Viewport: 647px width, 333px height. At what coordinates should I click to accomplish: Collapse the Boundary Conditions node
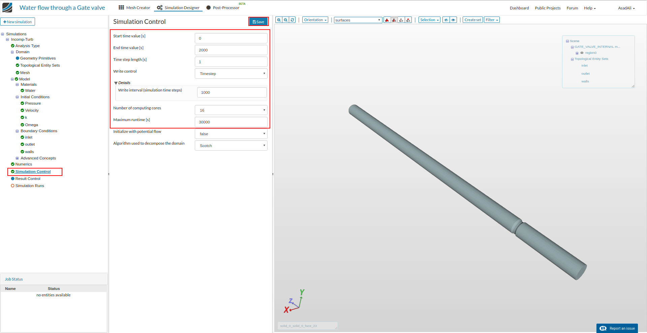click(17, 131)
